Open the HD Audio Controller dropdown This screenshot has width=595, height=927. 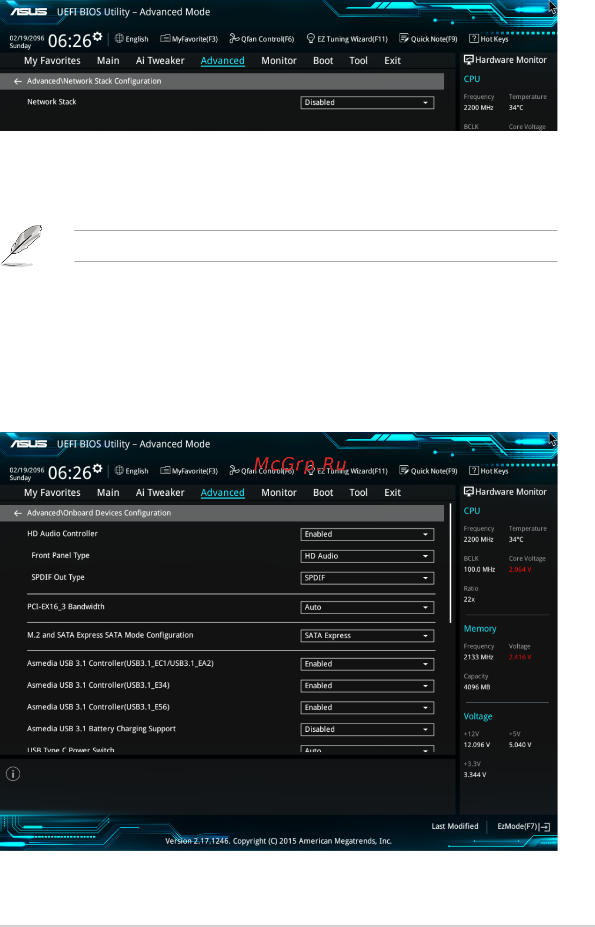(367, 534)
